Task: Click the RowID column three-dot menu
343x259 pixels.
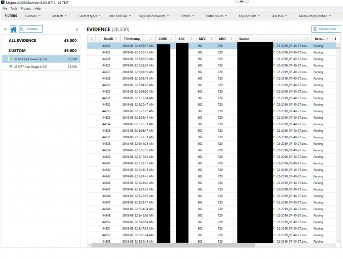Action: click(117, 39)
